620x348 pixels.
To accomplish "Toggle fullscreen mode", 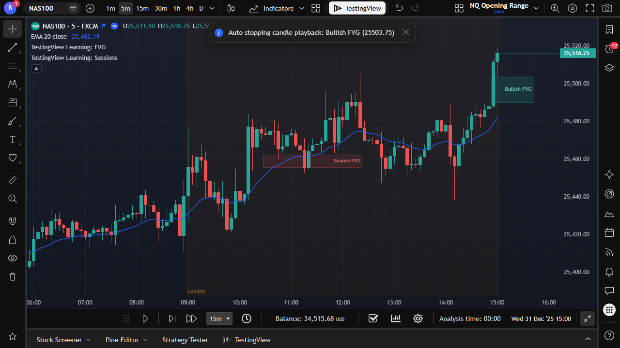I will [590, 8].
